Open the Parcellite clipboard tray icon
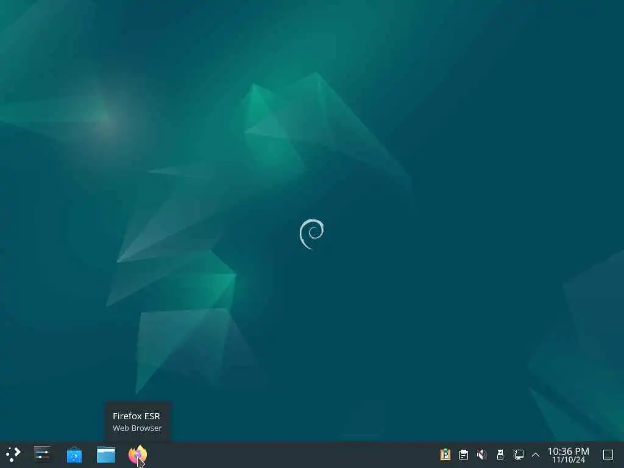The height and width of the screenshot is (468, 624). pyautogui.click(x=445, y=455)
